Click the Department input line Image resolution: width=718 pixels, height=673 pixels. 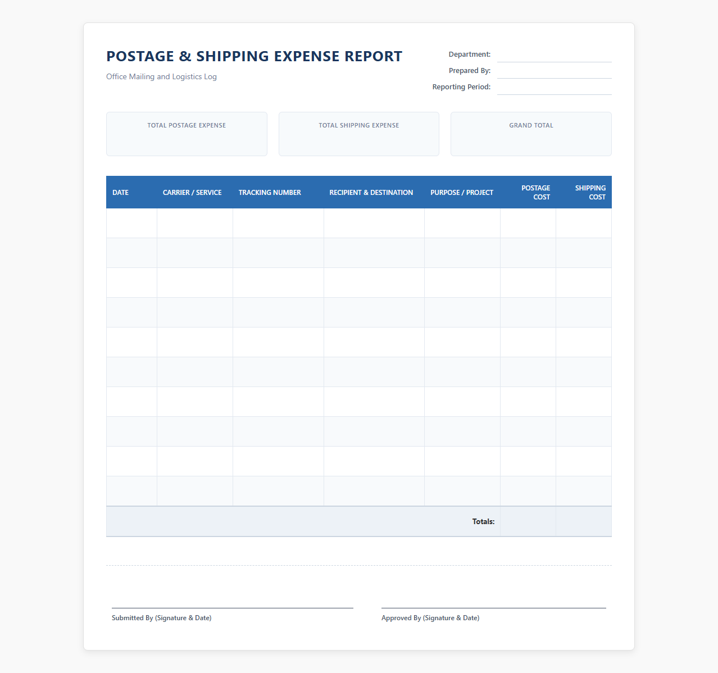(x=554, y=55)
